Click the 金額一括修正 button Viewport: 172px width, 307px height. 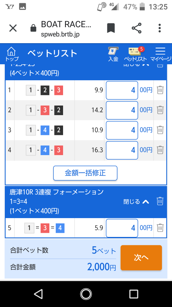[85, 173]
